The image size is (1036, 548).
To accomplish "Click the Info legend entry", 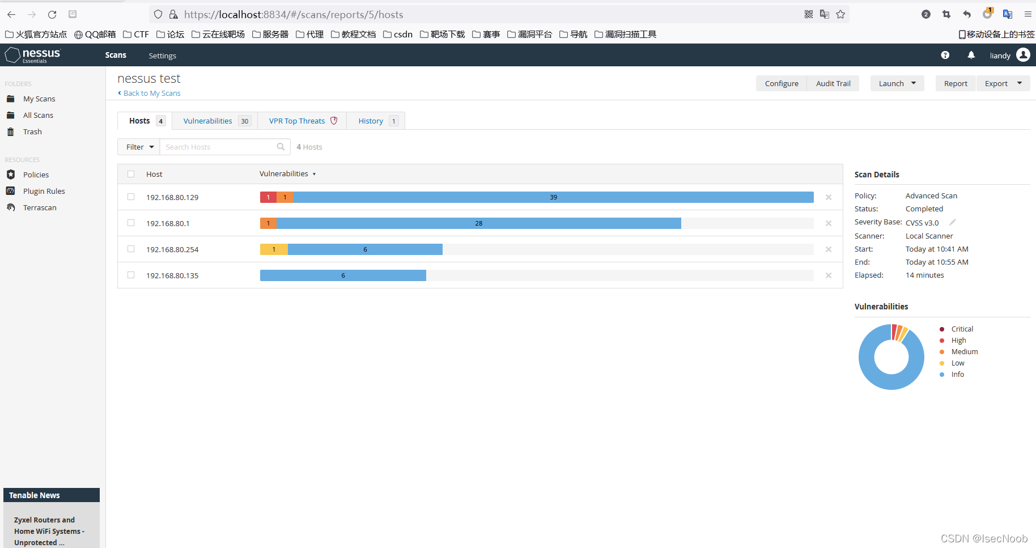I will (x=952, y=375).
